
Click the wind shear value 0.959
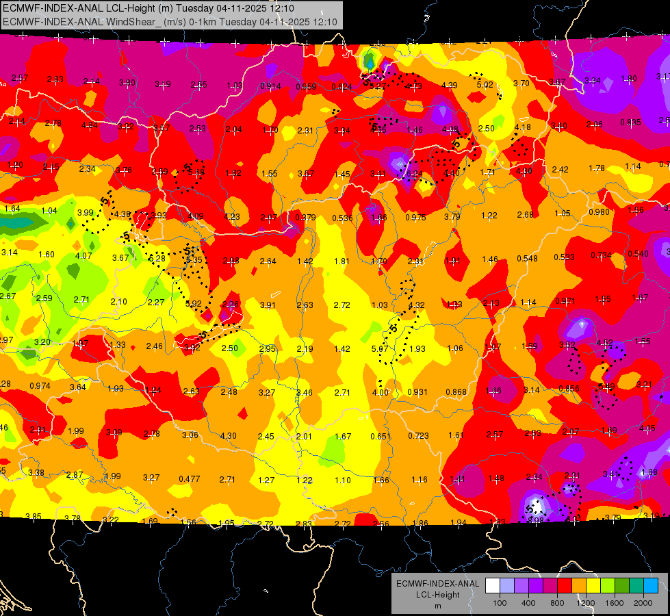[306, 87]
